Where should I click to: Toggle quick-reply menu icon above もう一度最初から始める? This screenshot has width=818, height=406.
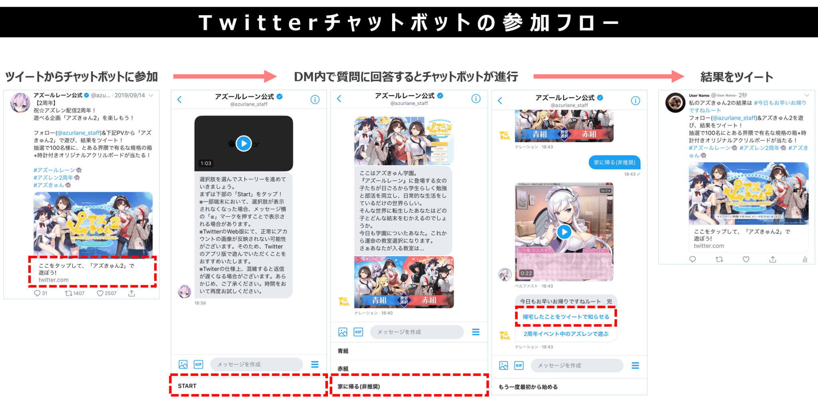pyautogui.click(x=635, y=365)
